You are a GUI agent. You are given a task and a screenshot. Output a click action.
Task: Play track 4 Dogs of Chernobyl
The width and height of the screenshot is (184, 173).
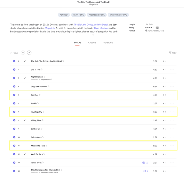[x=14, y=86]
